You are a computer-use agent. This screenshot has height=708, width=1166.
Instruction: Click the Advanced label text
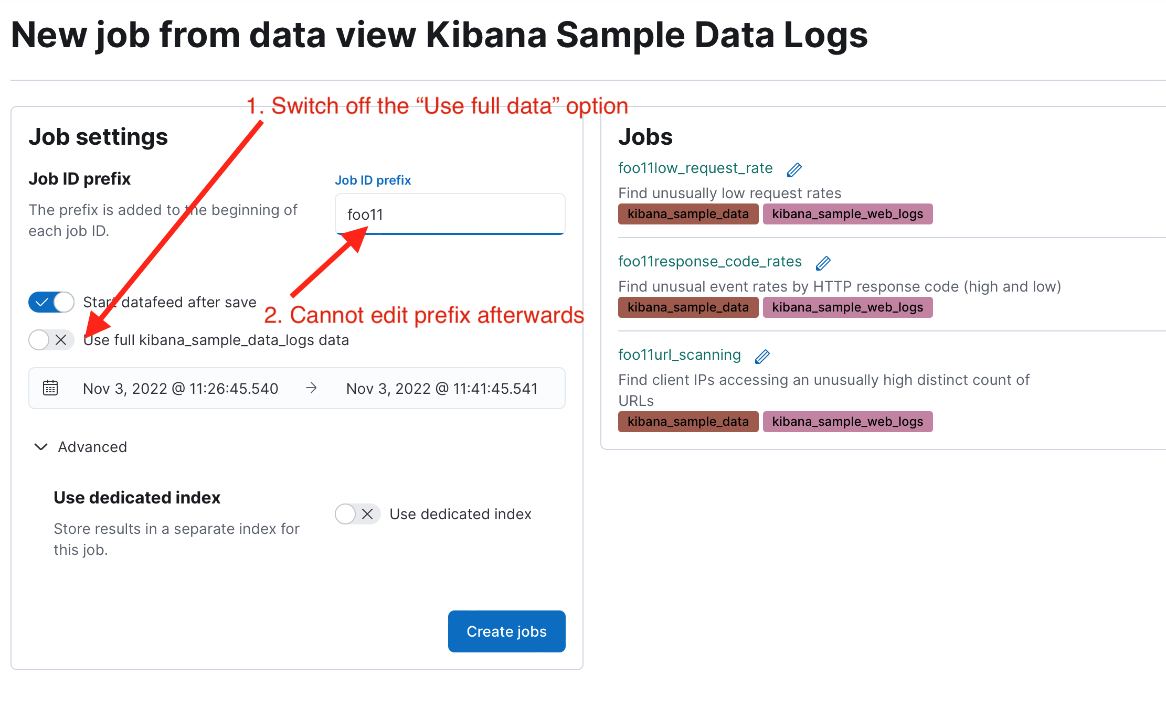coord(92,447)
